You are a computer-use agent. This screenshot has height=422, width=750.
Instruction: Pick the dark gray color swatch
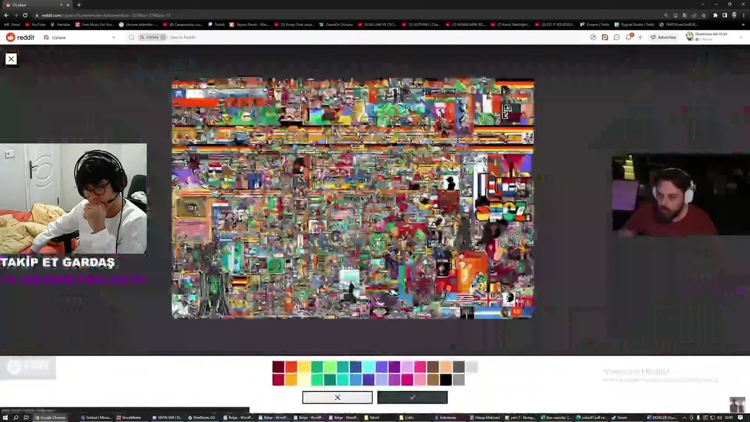pyautogui.click(x=458, y=367)
